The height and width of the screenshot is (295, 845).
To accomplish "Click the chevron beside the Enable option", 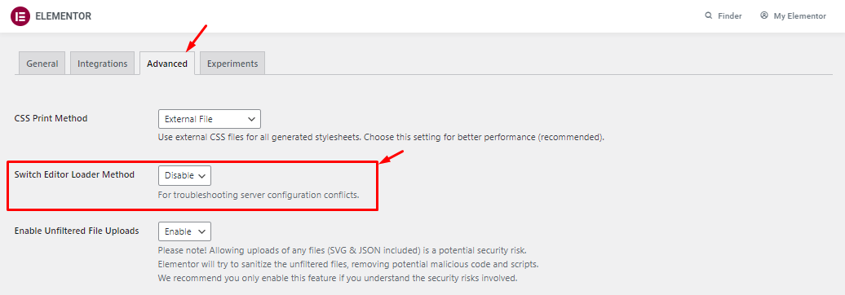I will point(202,231).
